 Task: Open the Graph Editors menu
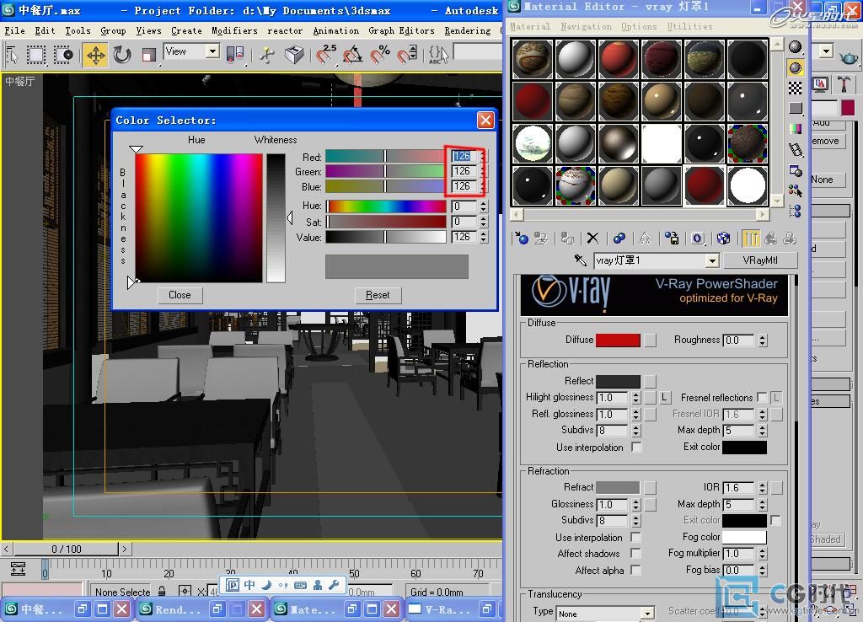pyautogui.click(x=401, y=31)
